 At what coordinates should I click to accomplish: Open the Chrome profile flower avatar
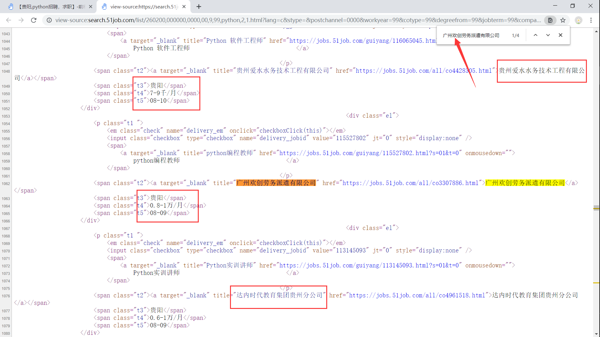[x=579, y=20]
